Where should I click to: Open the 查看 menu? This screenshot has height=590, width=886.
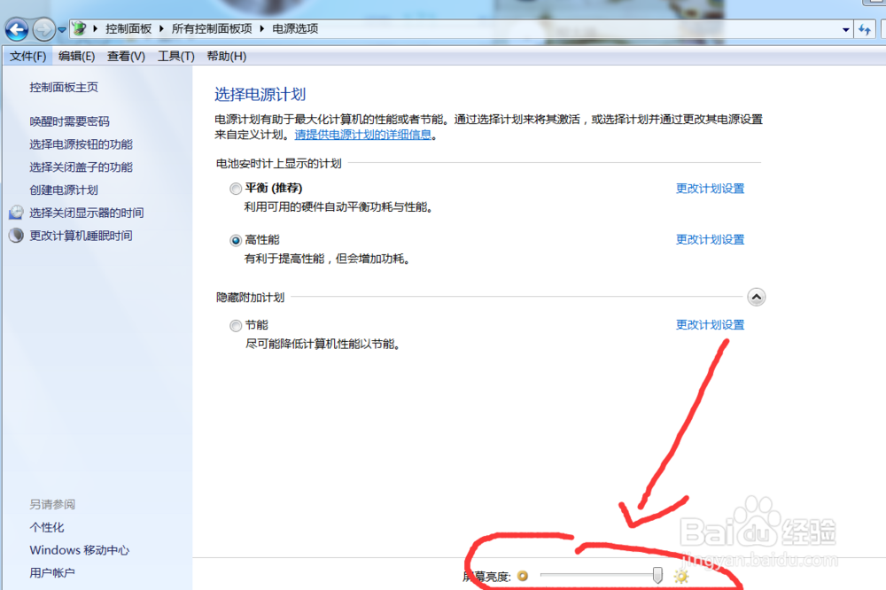[125, 56]
